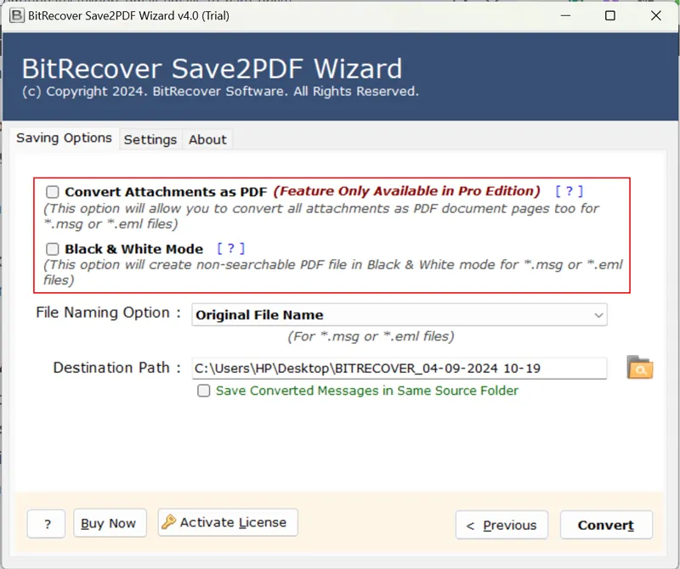Click the BitRecover app icon in title bar
The width and height of the screenshot is (680, 569).
pyautogui.click(x=16, y=15)
